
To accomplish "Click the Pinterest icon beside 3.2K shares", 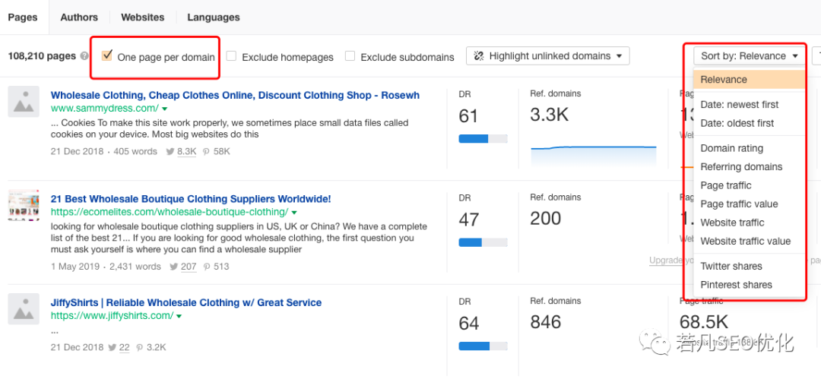I will 139,347.
